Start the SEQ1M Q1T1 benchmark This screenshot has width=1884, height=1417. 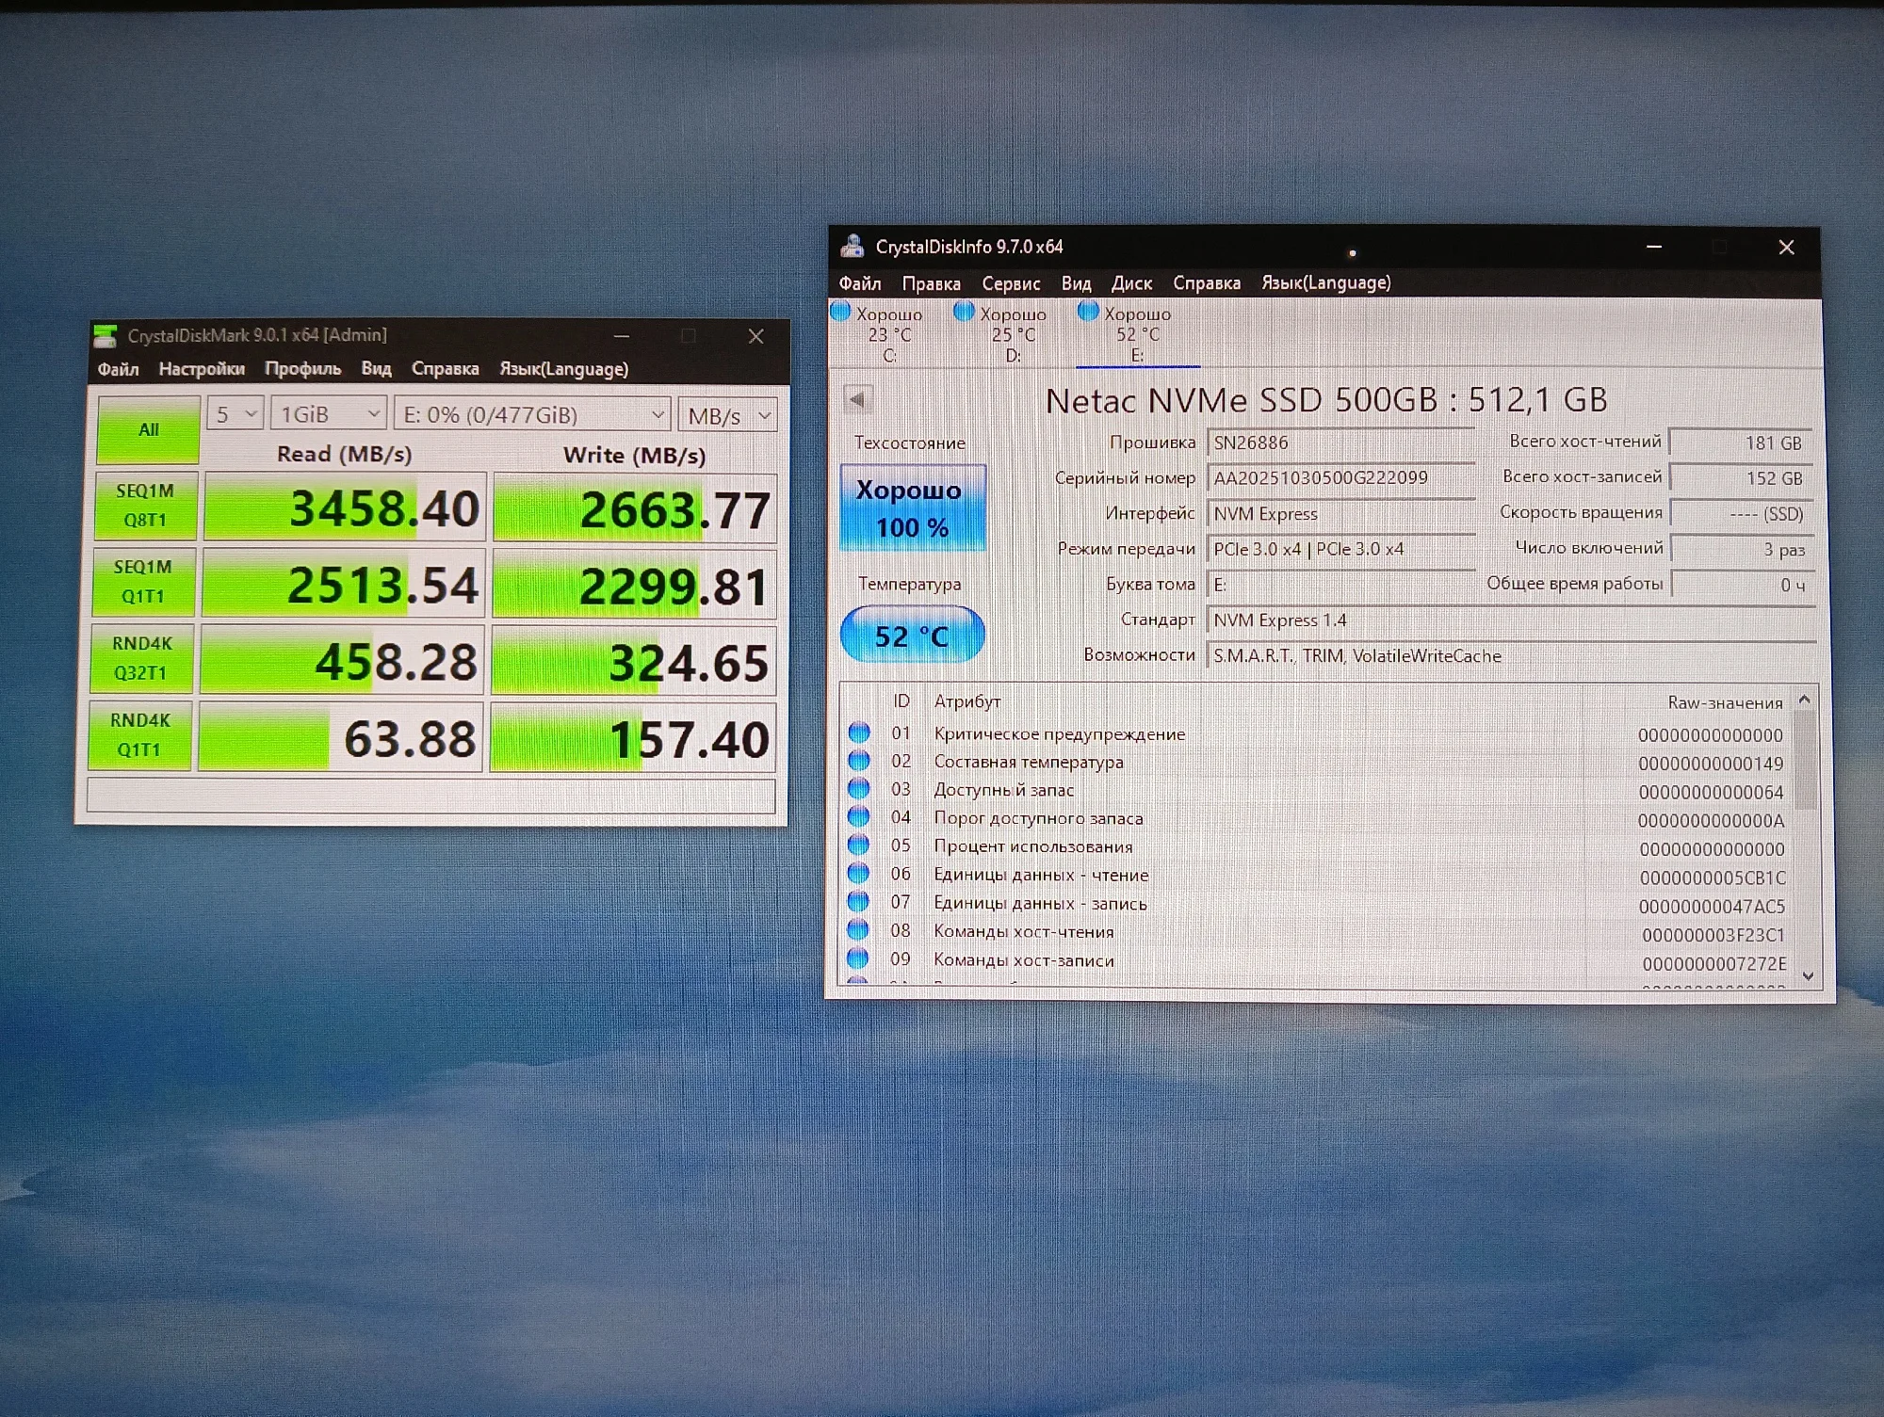[x=143, y=582]
